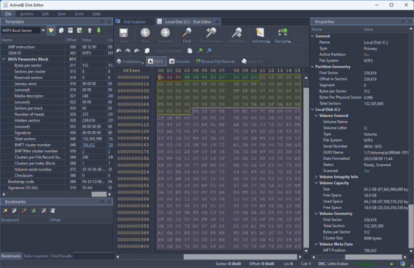Image resolution: width=414 pixels, height=268 pixels.
Task: Click the yellow bookmark icon in Bookmarks toolbar
Action: pos(5,210)
